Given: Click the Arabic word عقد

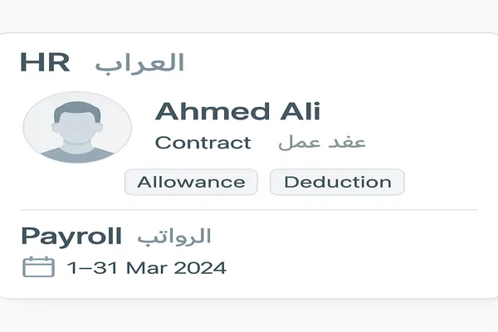Looking at the screenshot, I should coord(349,142).
